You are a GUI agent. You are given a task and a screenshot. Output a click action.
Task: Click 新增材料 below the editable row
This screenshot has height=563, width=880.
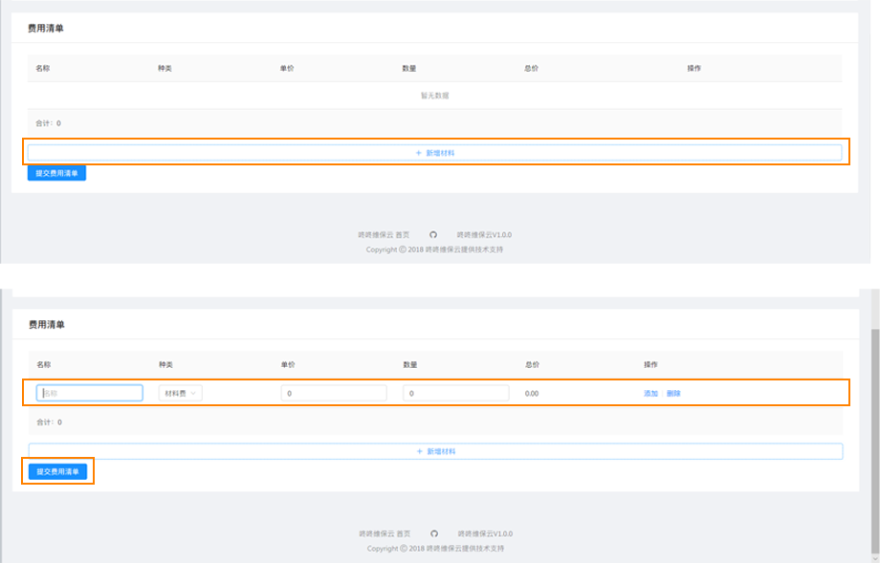tap(435, 451)
